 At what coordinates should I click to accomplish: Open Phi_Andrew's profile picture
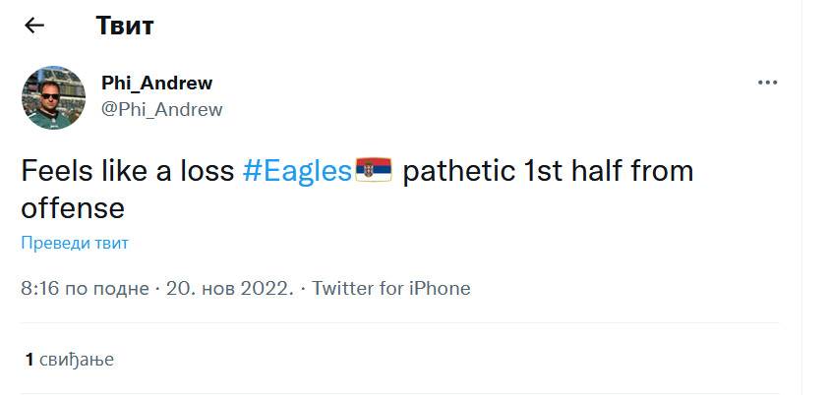(x=54, y=97)
